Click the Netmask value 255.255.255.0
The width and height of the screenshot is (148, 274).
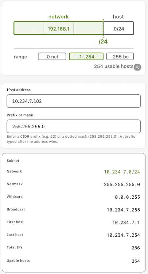tap(122, 184)
